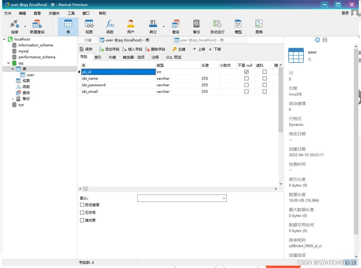The image size is (361, 268).
Task: Open the 工具 menu
Action: 71,13
